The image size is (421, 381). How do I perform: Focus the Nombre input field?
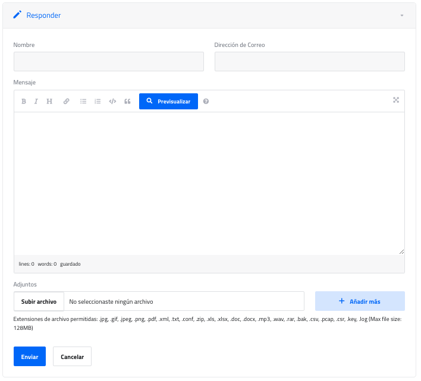point(109,62)
